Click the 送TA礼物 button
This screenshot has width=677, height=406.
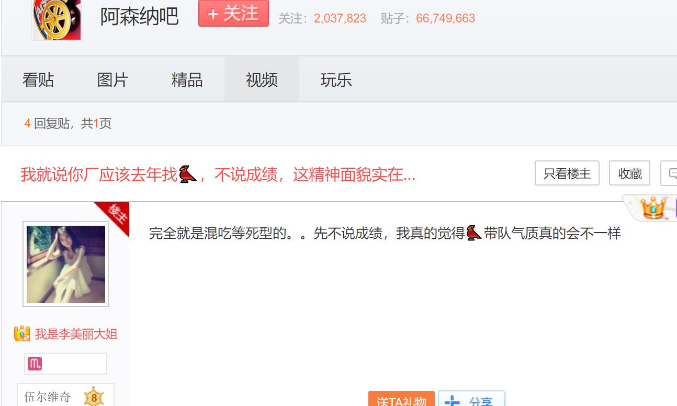click(401, 400)
